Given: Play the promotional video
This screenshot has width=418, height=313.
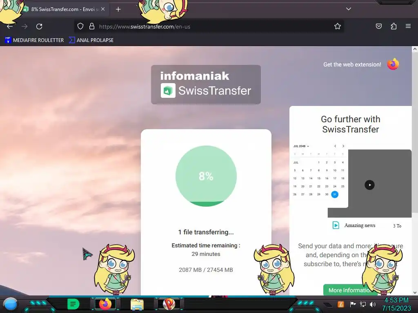Looking at the screenshot, I should (x=369, y=185).
